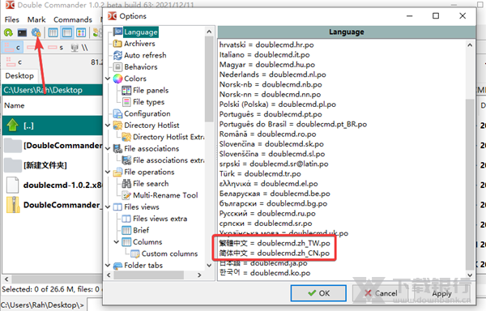Select Русский = doublecmd.ru.po
Image resolution: width=486 pixels, height=311 pixels.
(x=267, y=214)
